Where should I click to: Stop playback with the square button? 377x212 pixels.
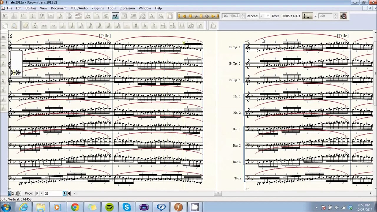(x=191, y=16)
